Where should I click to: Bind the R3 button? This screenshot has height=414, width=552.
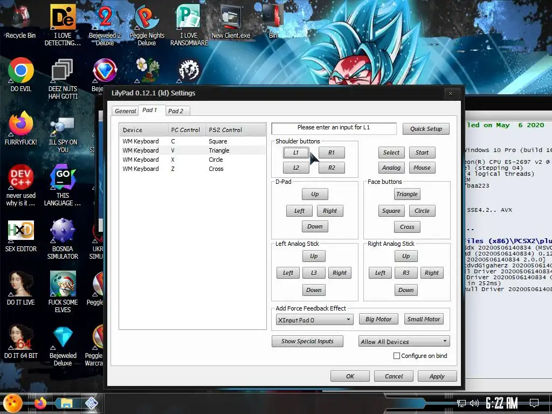coord(406,273)
